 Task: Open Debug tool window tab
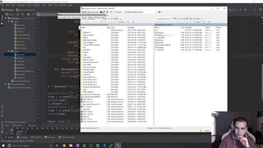[x=23, y=137]
